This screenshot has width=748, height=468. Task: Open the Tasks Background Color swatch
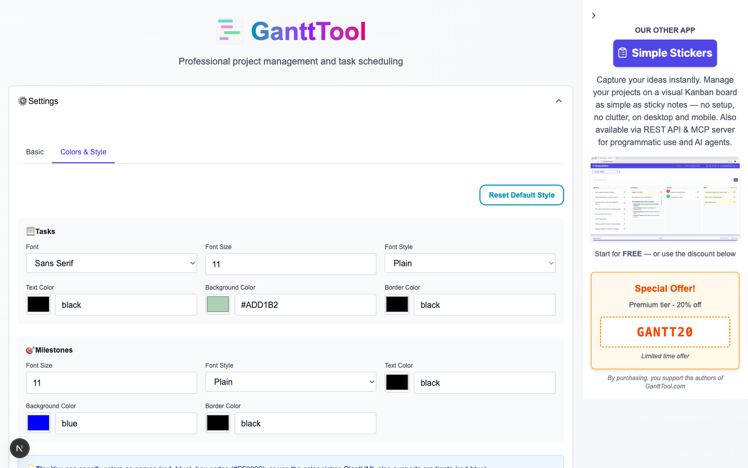coord(218,304)
